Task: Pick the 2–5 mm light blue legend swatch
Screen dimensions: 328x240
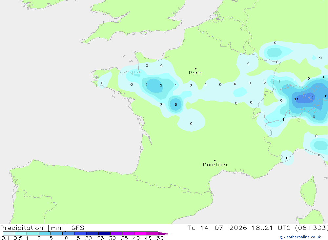Action: (x=45, y=233)
